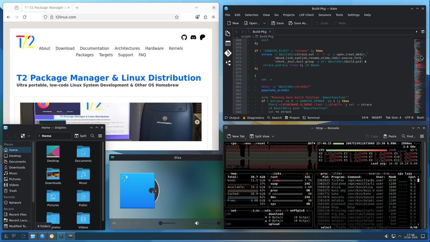
Task: Open New Tab in Konsole toolbar
Action: (x=236, y=136)
